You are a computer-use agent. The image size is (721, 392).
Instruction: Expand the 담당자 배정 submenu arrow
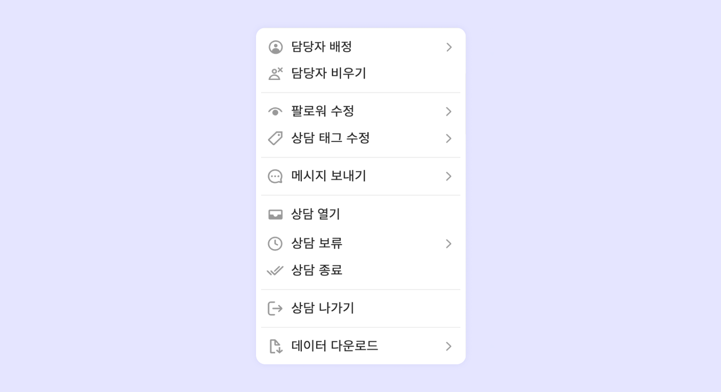[x=448, y=47]
